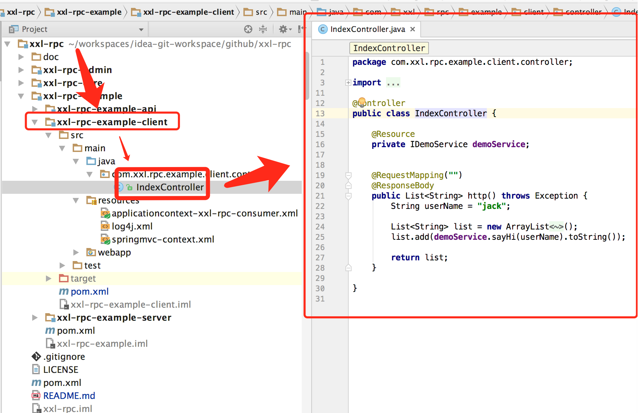638x413 pixels.
Task: Click the scroll-from-source target icon
Action: [248, 29]
